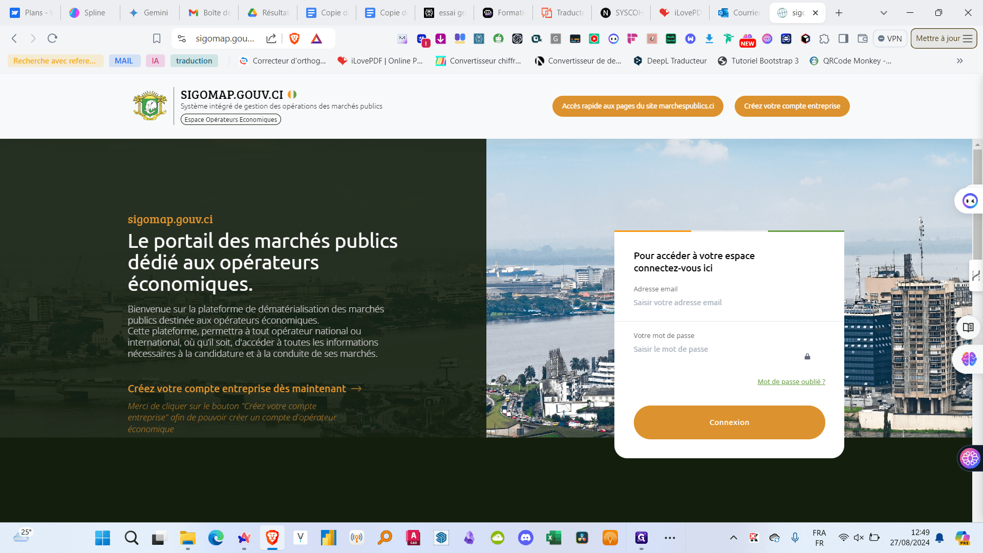Image resolution: width=983 pixels, height=553 pixels.
Task: Open Mot de passe oublié link
Action: point(791,381)
